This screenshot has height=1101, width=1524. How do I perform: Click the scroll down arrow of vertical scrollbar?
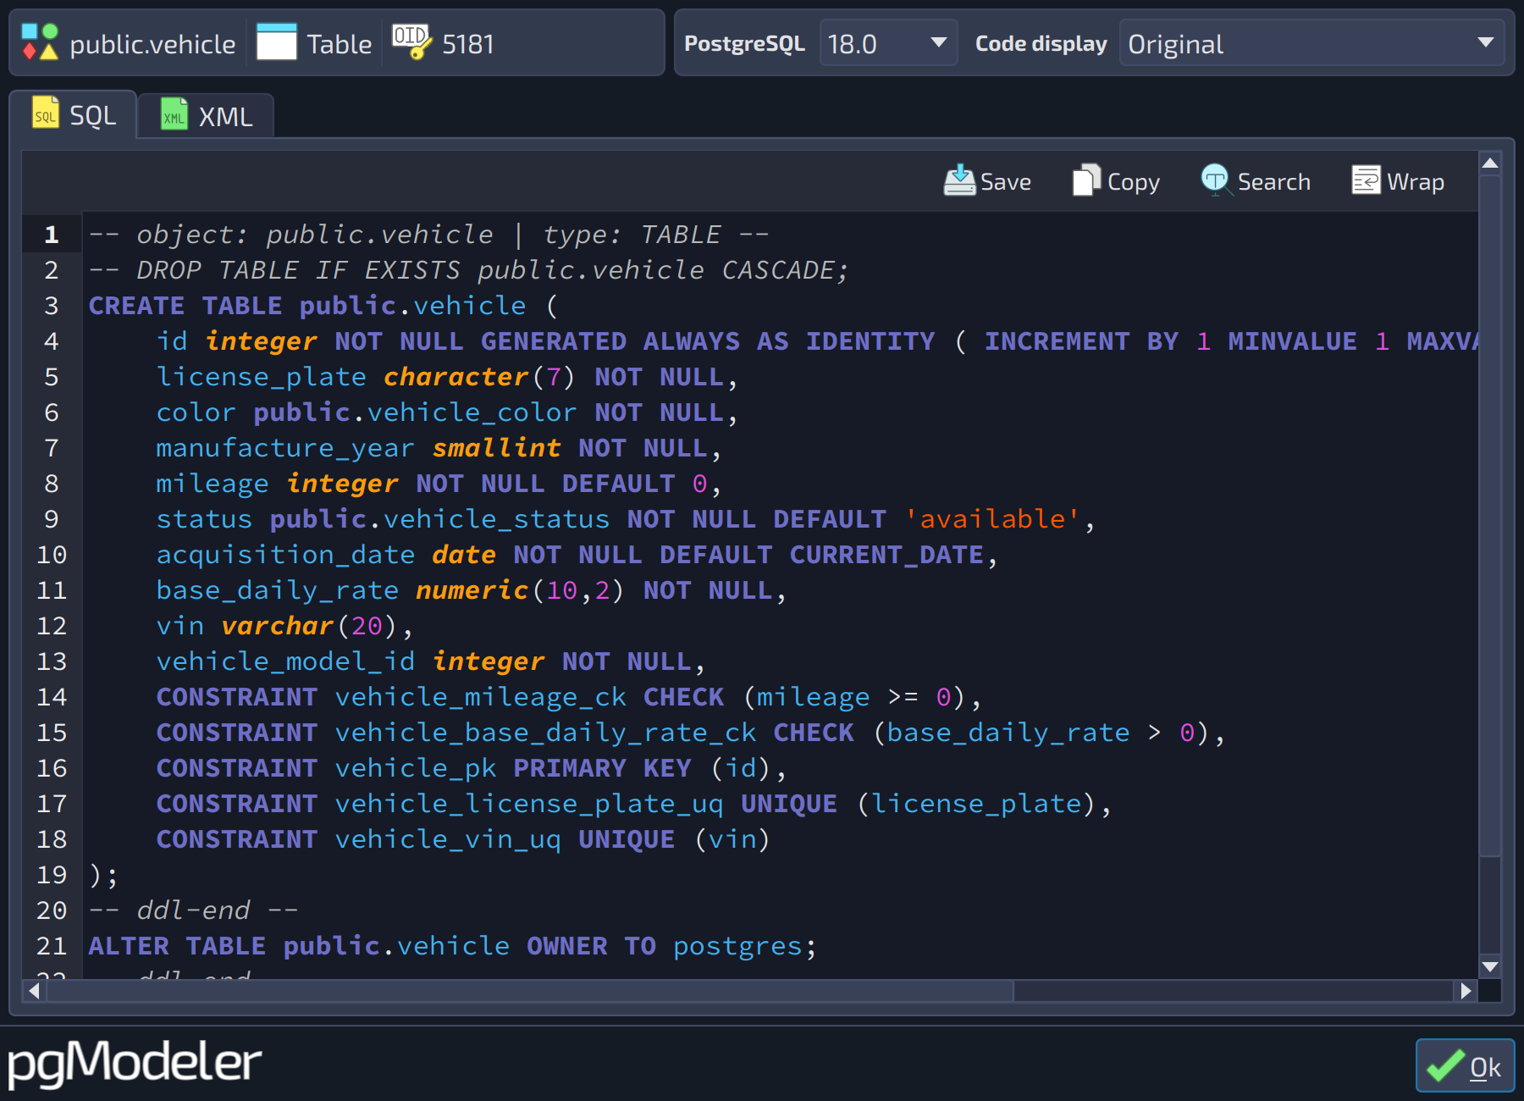point(1490,966)
